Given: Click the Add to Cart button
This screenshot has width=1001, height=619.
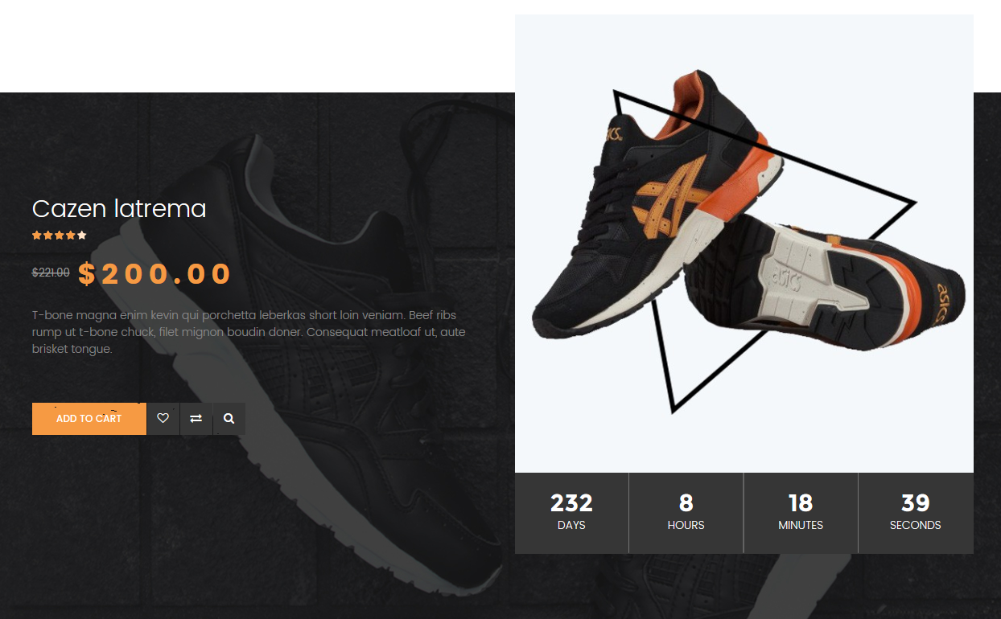Looking at the screenshot, I should tap(89, 419).
